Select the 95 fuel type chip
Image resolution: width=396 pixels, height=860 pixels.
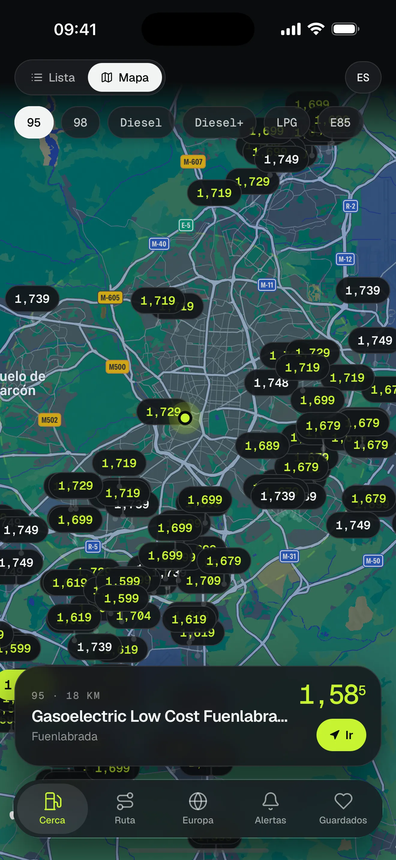click(34, 122)
